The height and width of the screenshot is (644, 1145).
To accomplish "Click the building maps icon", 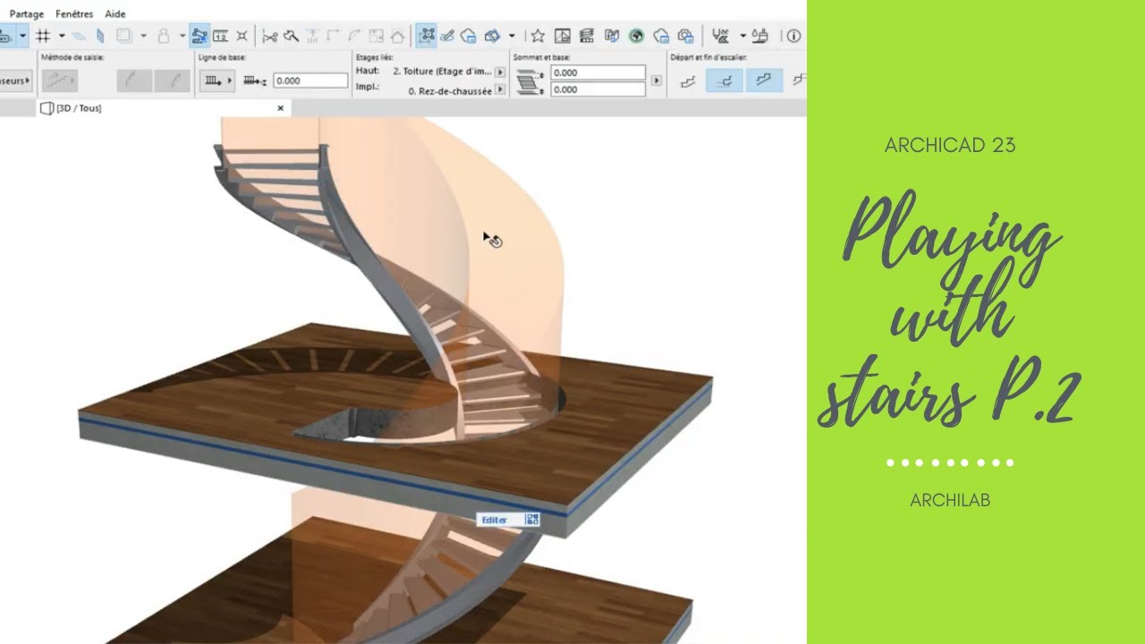I will (x=612, y=36).
